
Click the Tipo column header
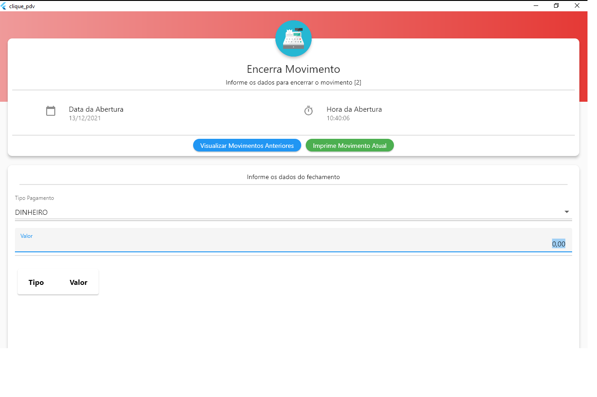[x=36, y=283]
